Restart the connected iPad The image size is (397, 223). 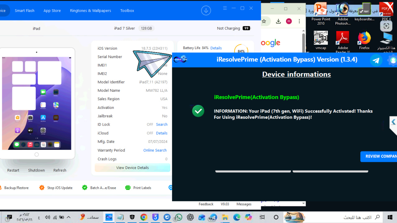coord(13,170)
